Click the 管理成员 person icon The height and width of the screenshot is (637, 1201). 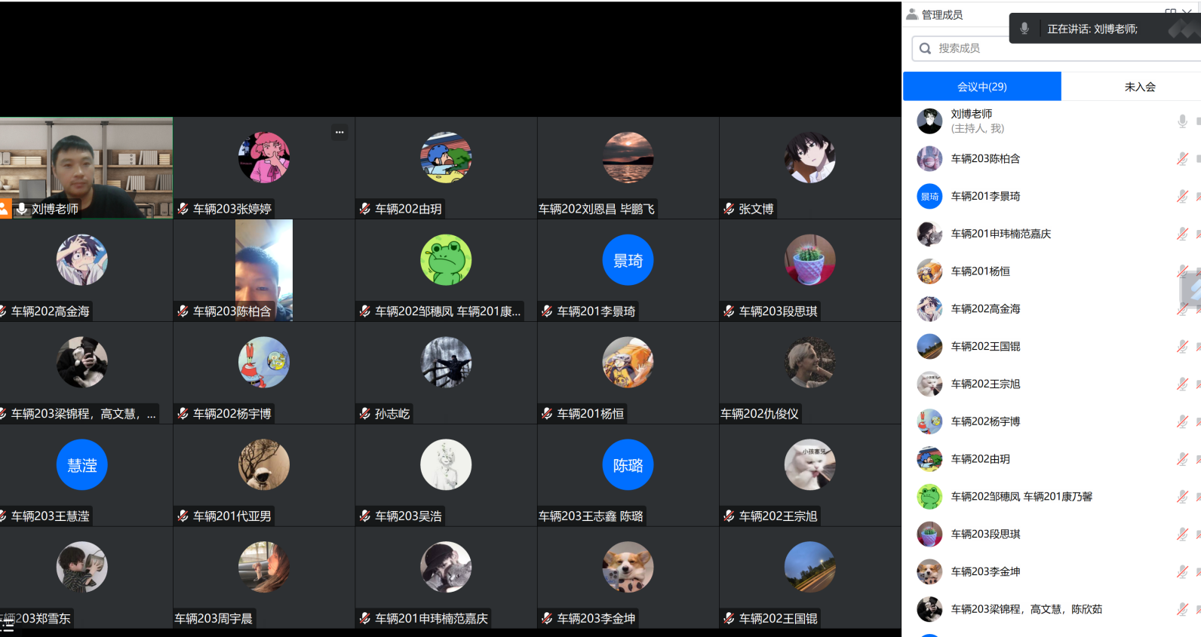912,14
